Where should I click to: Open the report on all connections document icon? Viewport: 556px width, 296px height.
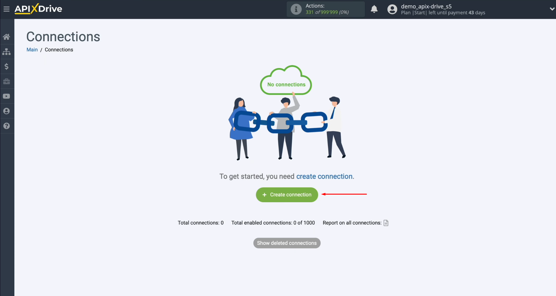coord(386,223)
